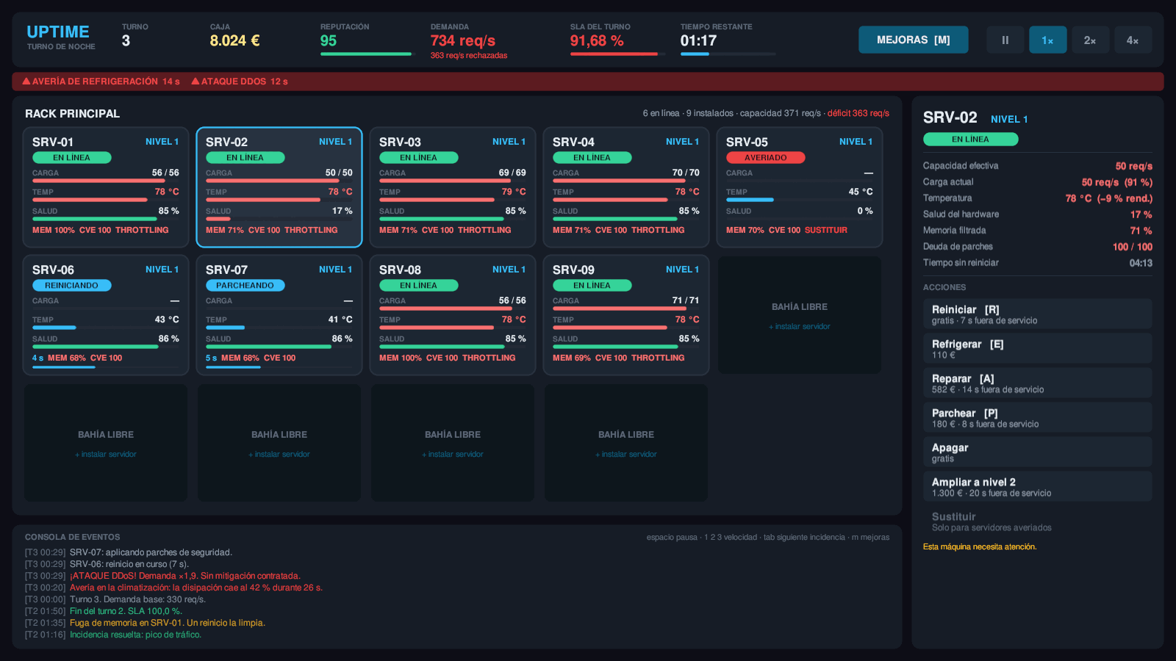1176x661 pixels.
Task: Click the SUSTITUIR tag on SRV-05
Action: pos(825,231)
